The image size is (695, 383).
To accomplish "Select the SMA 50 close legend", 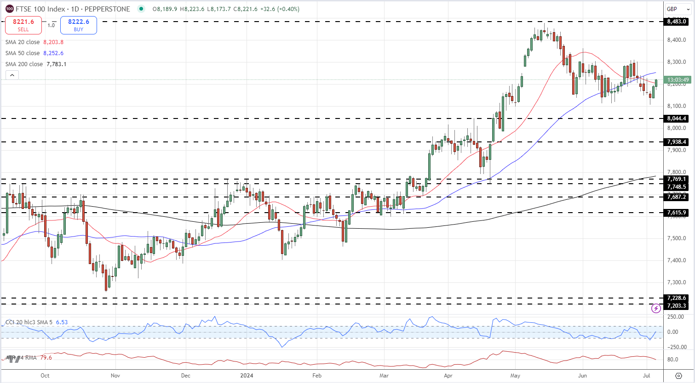I will point(34,53).
